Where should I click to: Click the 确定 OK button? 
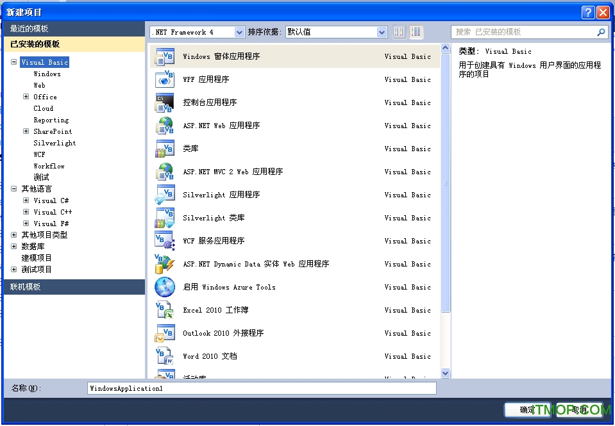[x=528, y=410]
